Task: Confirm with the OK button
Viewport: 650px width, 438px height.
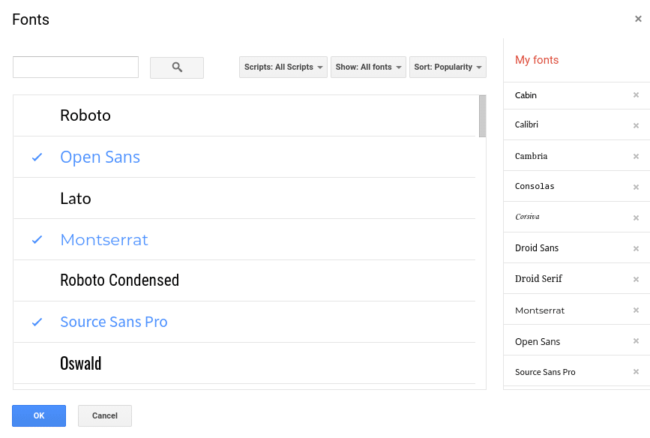Action: 39,415
